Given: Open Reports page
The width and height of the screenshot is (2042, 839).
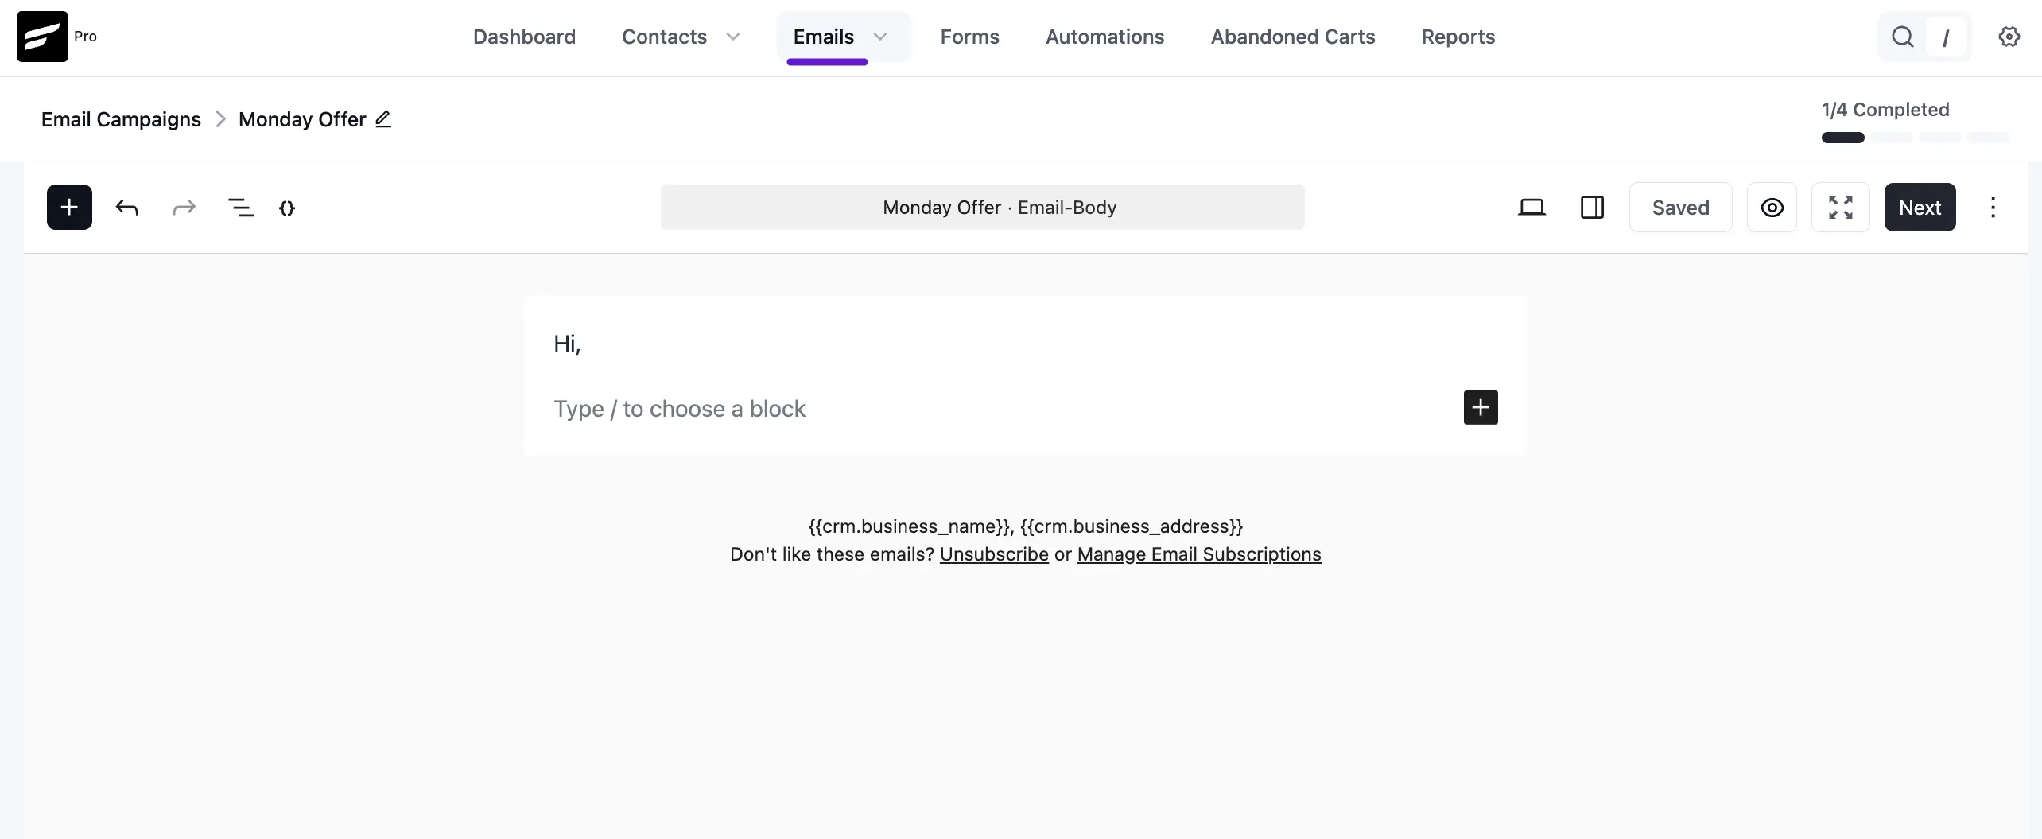Looking at the screenshot, I should 1458,37.
